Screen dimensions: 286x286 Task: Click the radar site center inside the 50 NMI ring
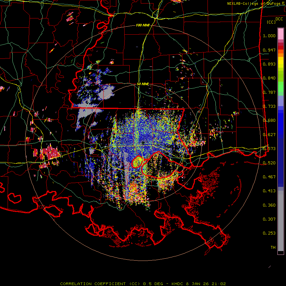click(x=143, y=143)
